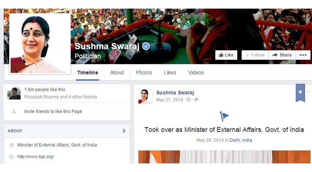Click the clock icon beside post date

[188, 100]
